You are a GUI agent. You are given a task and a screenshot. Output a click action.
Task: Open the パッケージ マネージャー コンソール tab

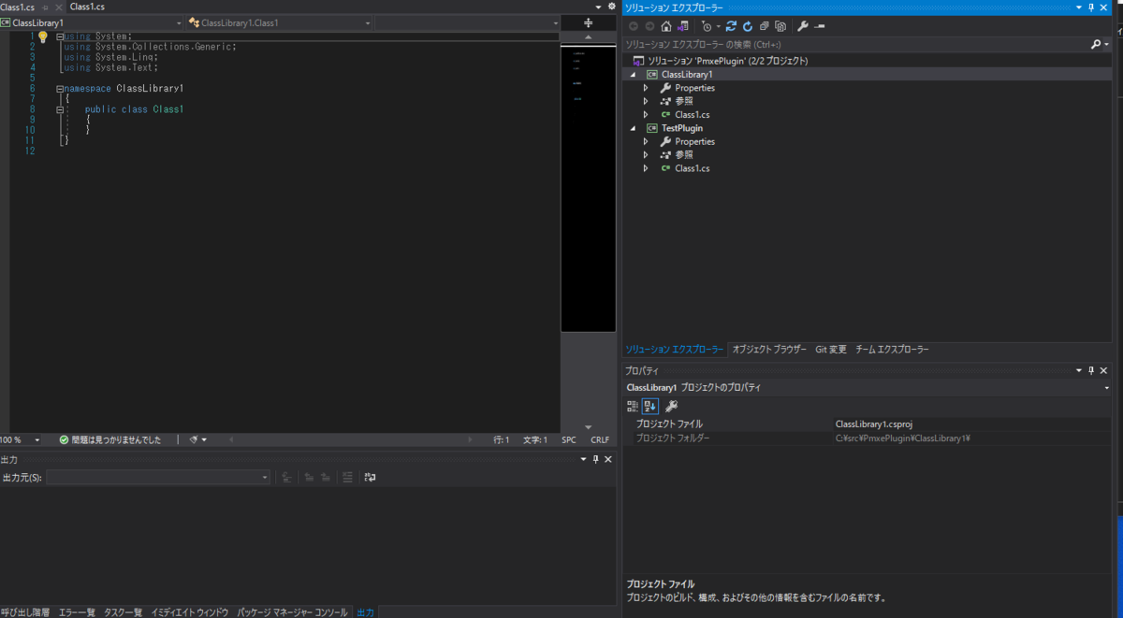[x=293, y=612]
